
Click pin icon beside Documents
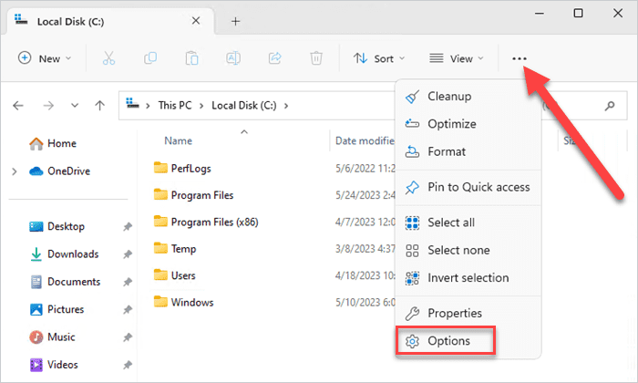(128, 282)
